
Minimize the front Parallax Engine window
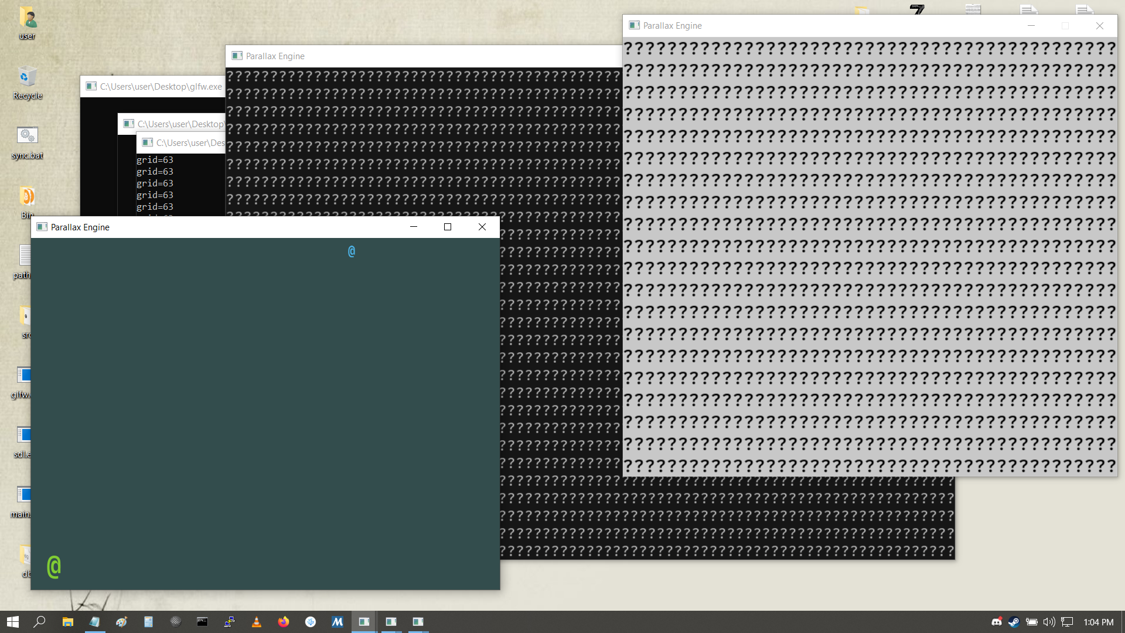[414, 227]
